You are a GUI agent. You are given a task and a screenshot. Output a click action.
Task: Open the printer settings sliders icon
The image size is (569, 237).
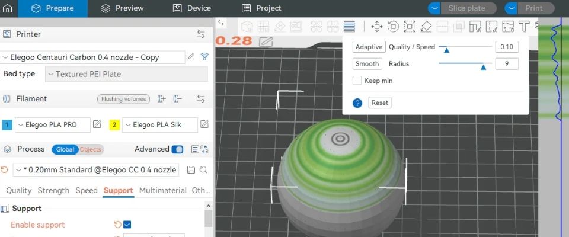click(x=201, y=34)
